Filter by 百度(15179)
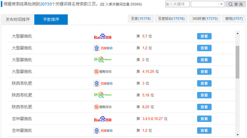The width and height of the screenshot is (247, 138). pyautogui.click(x=141, y=19)
